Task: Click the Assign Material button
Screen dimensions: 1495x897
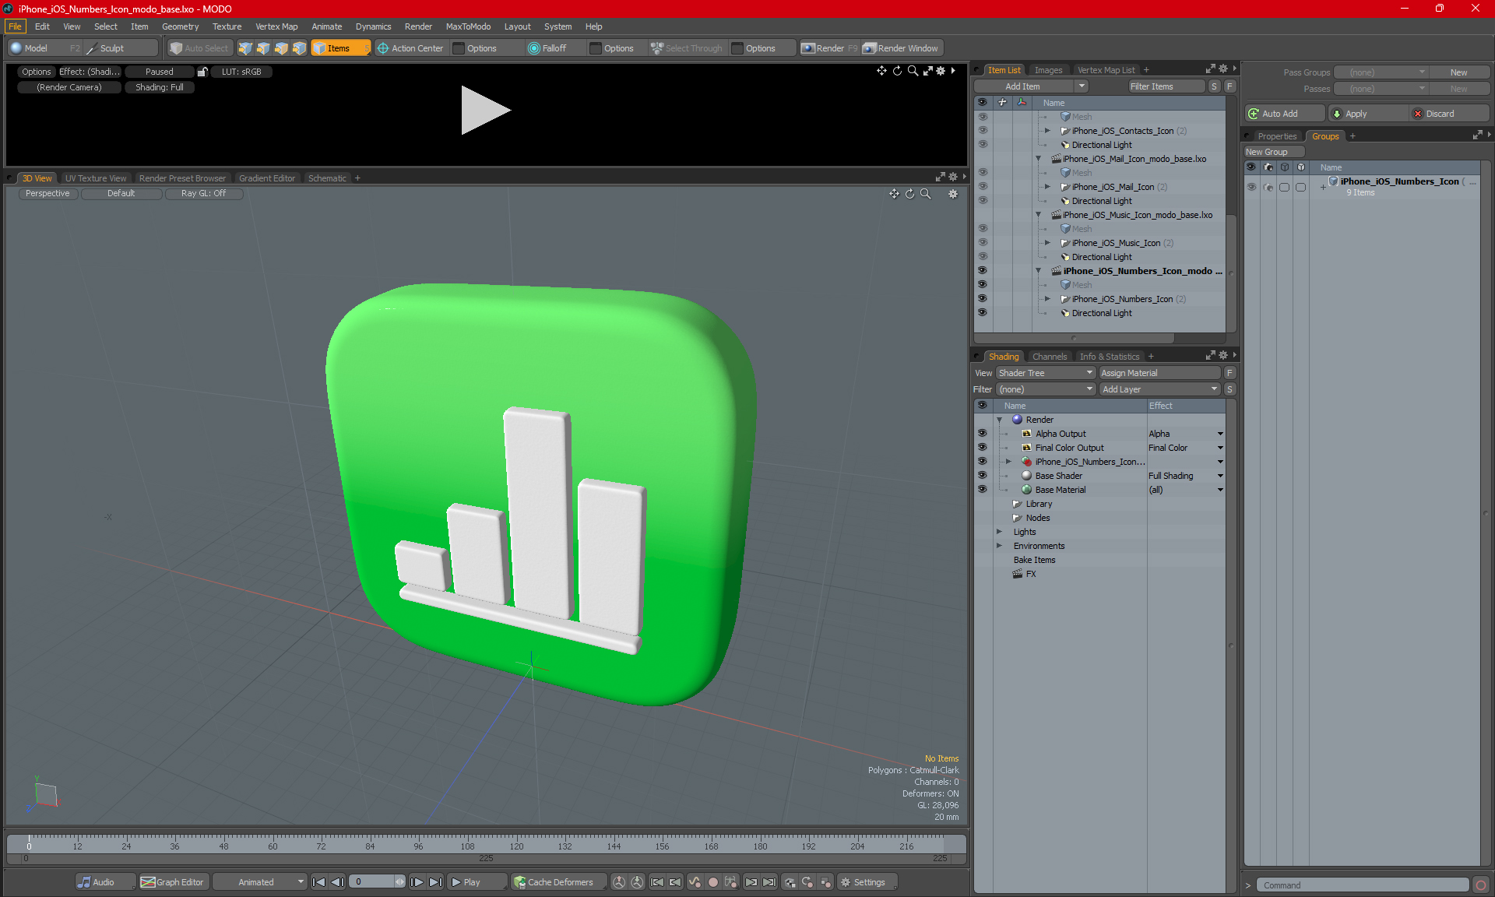Action: click(1159, 373)
